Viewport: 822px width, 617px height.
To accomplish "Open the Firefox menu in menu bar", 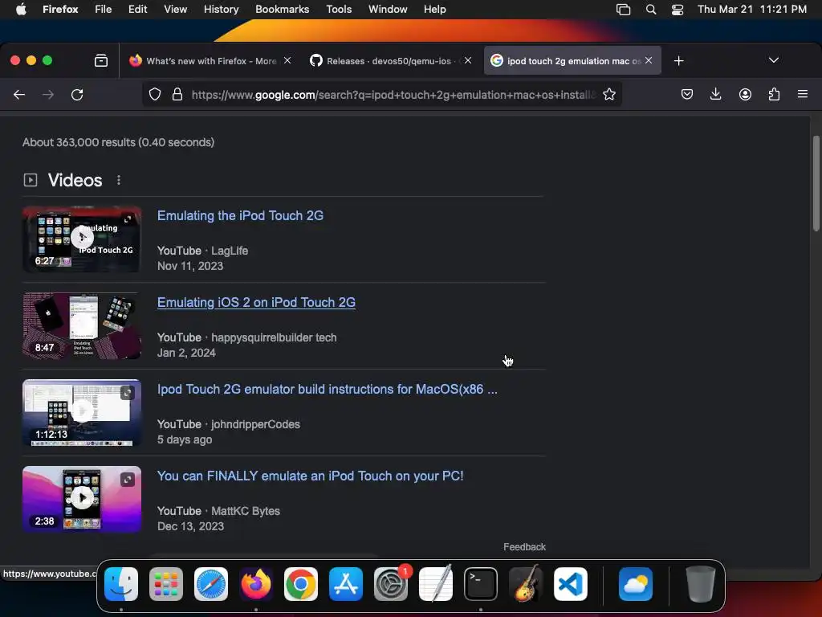I will point(60,10).
